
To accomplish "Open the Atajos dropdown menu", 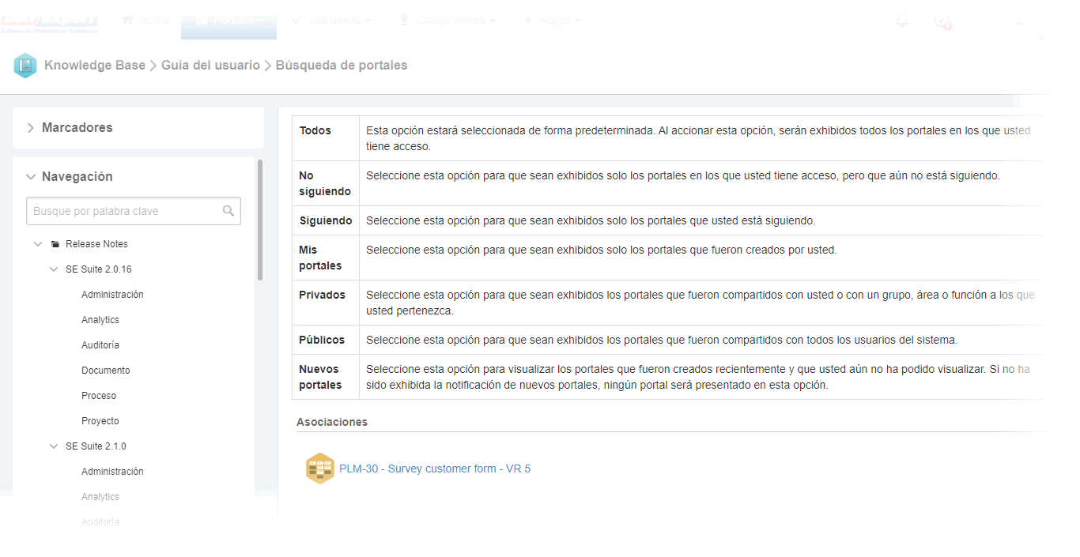I will click(x=553, y=20).
